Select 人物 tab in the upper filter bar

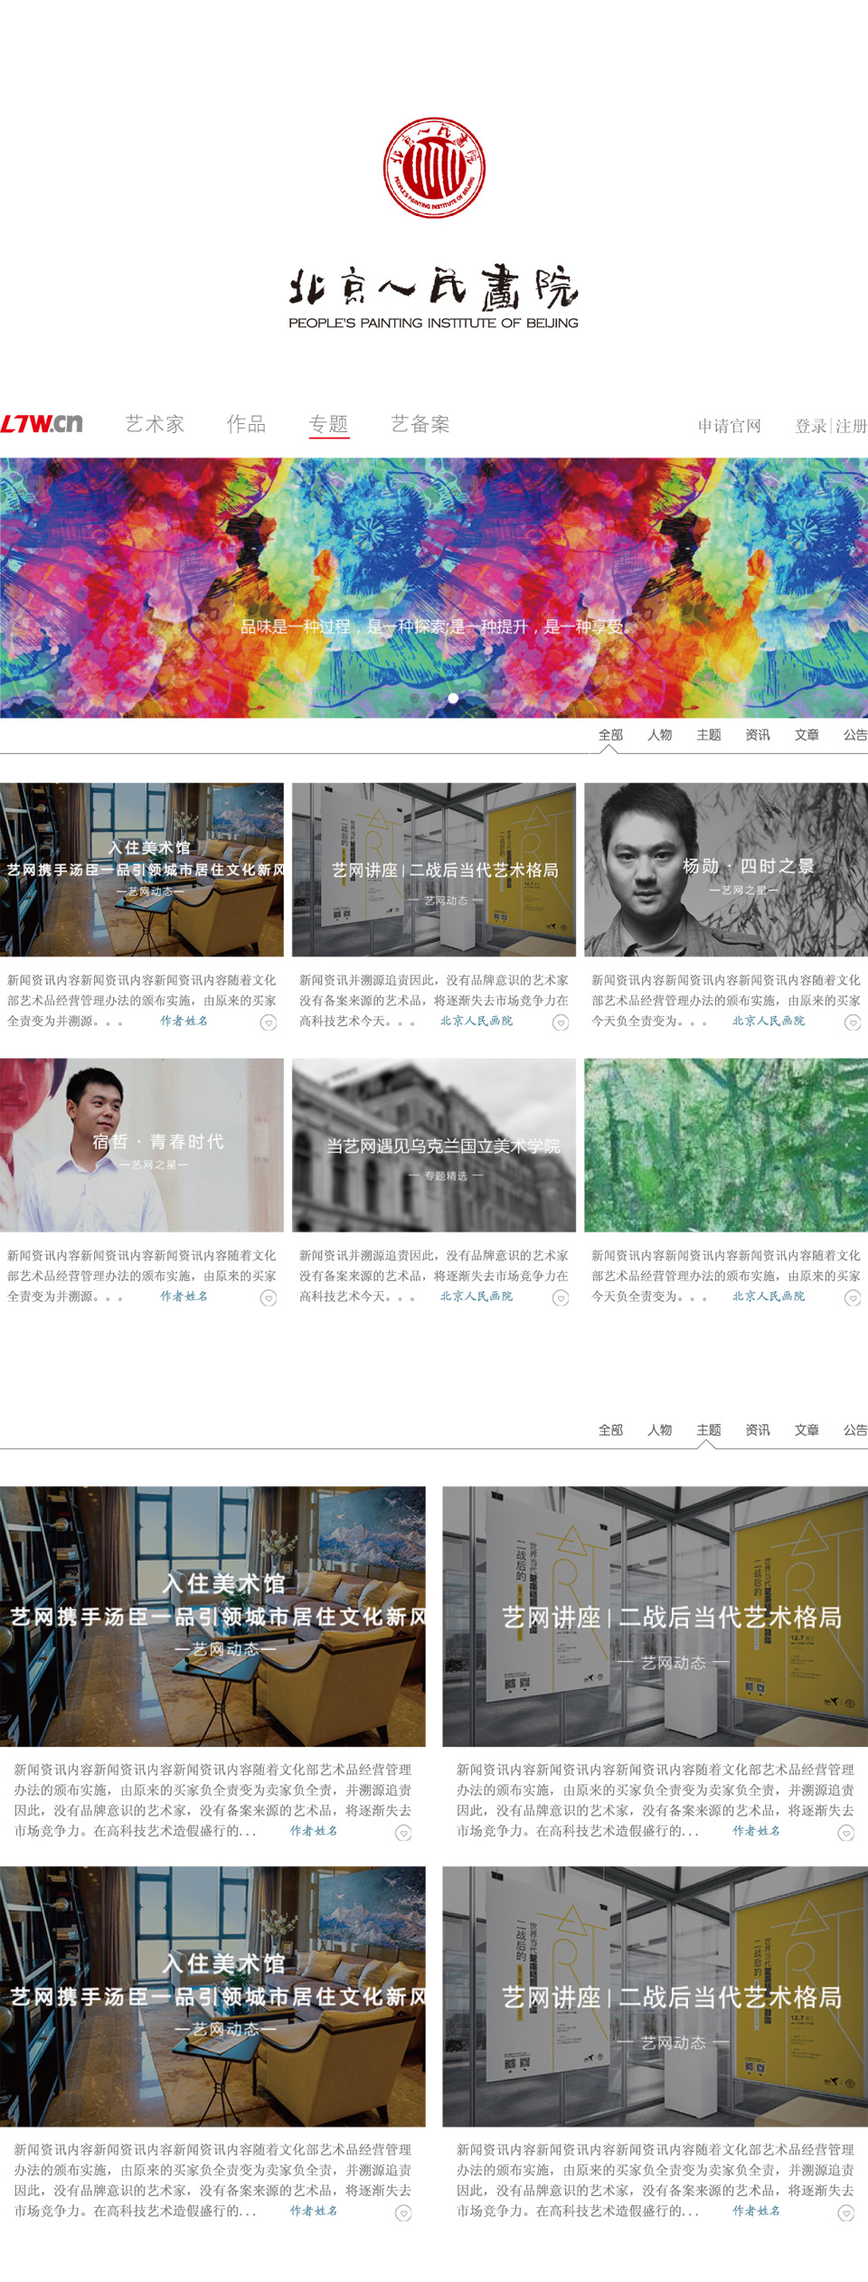coord(659,735)
